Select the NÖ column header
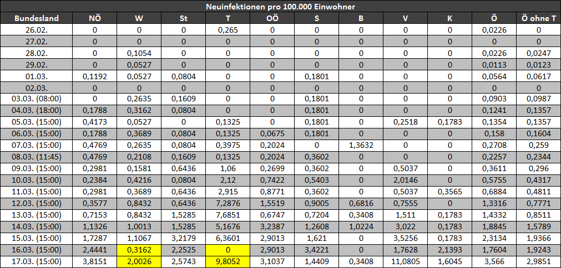The width and height of the screenshot is (561, 268). (95, 18)
